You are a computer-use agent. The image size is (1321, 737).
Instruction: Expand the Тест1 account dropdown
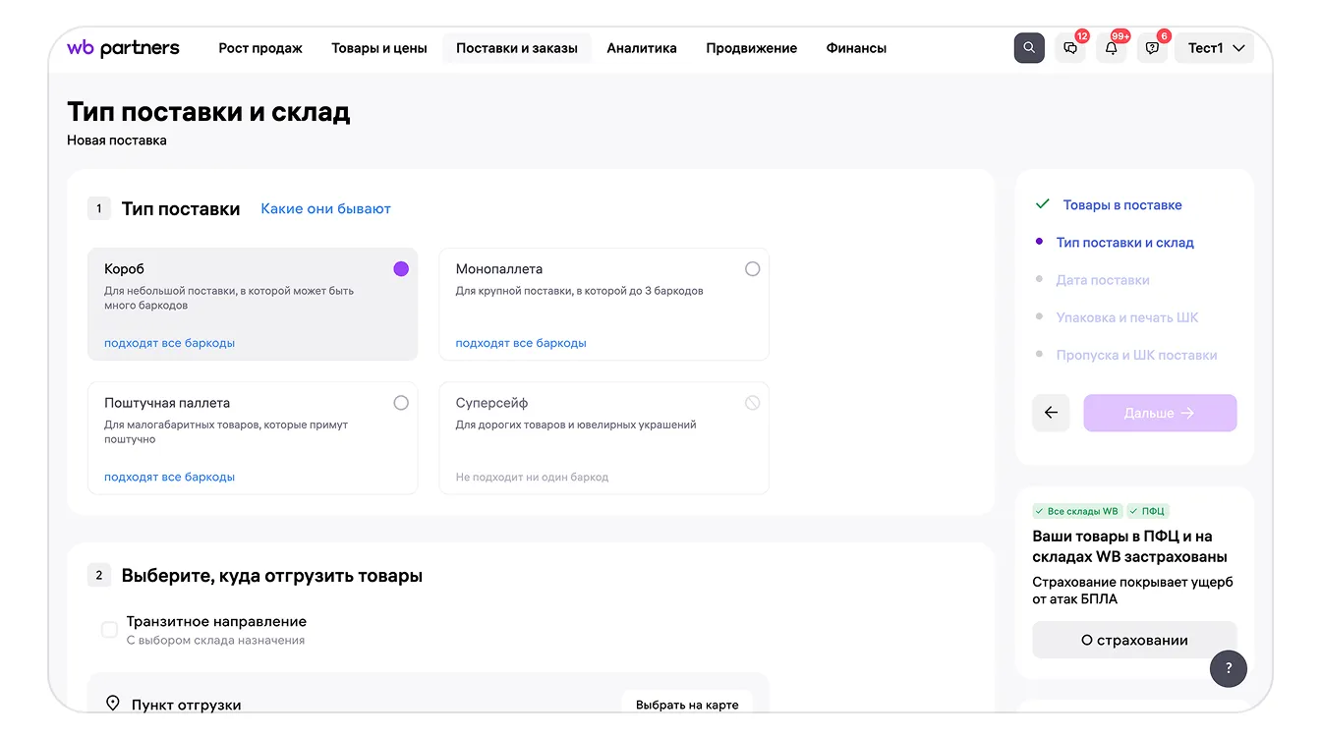pos(1215,48)
